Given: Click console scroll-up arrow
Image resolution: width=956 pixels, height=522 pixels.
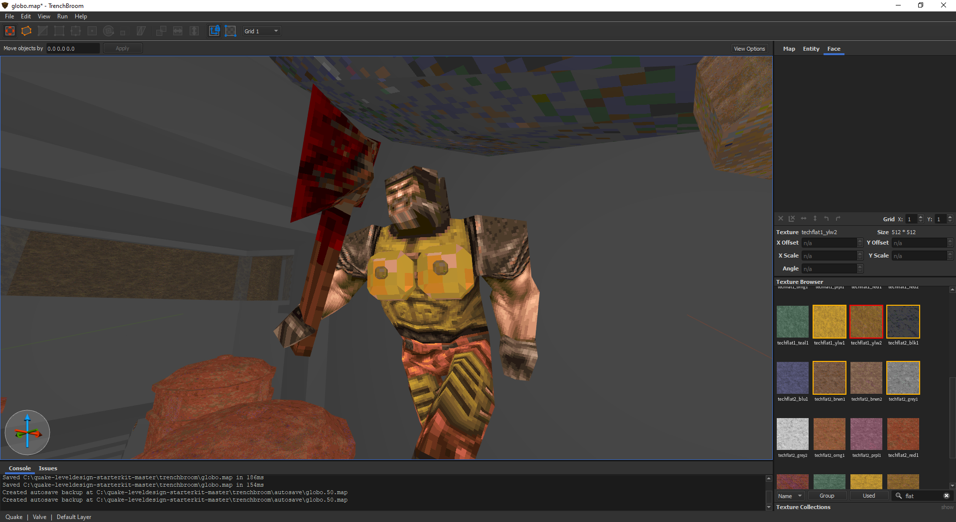Looking at the screenshot, I should [769, 478].
